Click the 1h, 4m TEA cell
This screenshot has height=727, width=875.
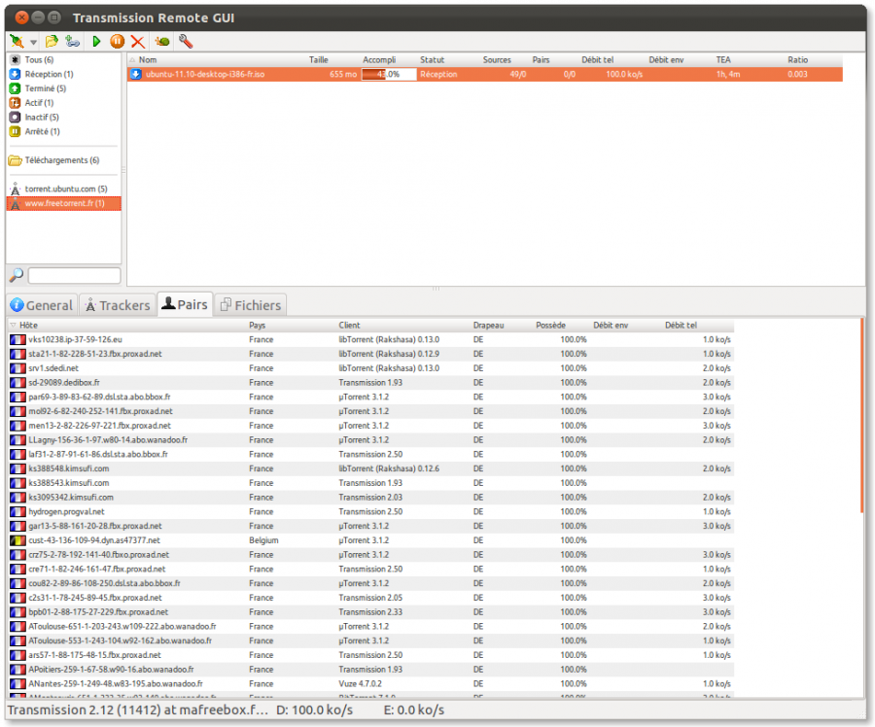(728, 74)
